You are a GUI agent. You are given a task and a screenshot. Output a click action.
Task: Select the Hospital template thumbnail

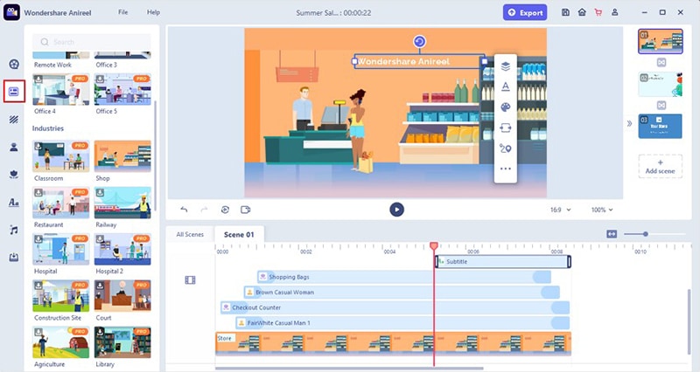click(60, 249)
